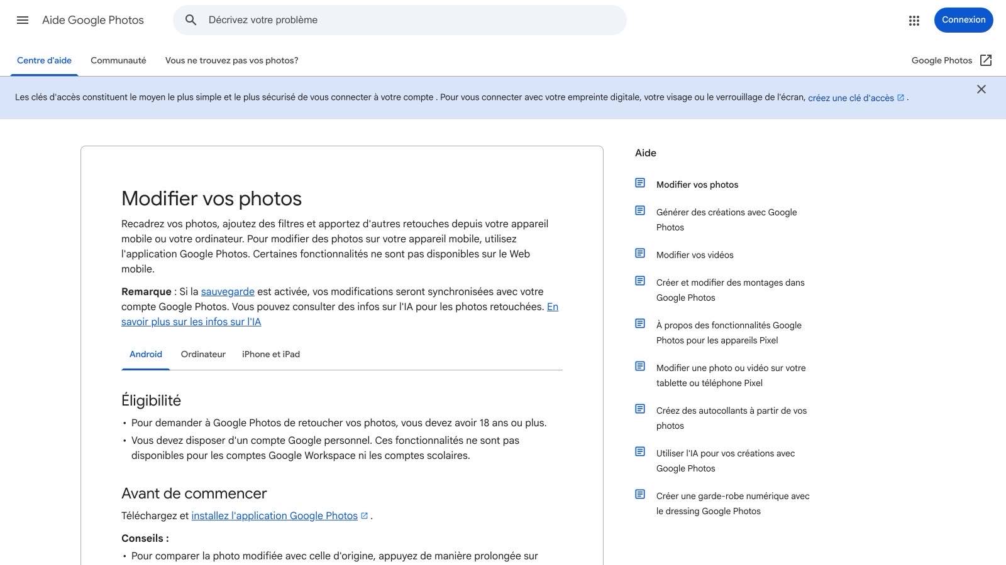Open Créer et modifier des montages article
The image size is (1006, 565).
pos(731,290)
